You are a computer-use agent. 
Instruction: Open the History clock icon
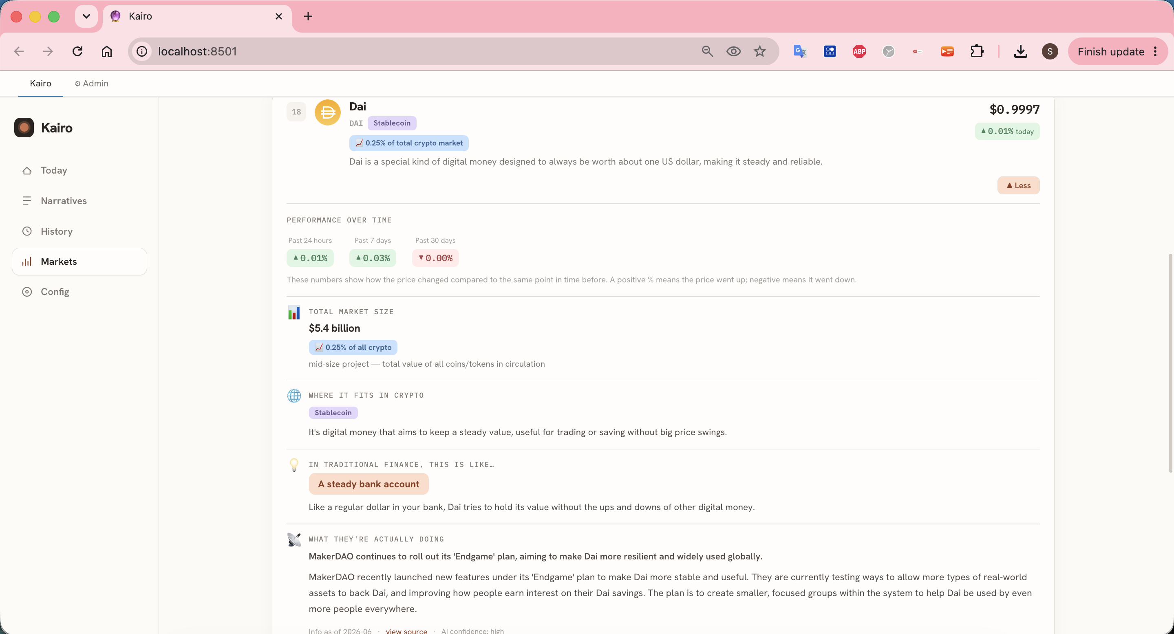[27, 231]
